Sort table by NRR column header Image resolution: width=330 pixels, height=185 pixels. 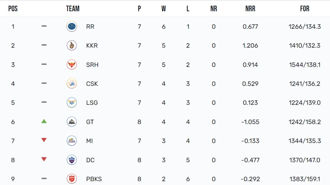[x=250, y=9]
